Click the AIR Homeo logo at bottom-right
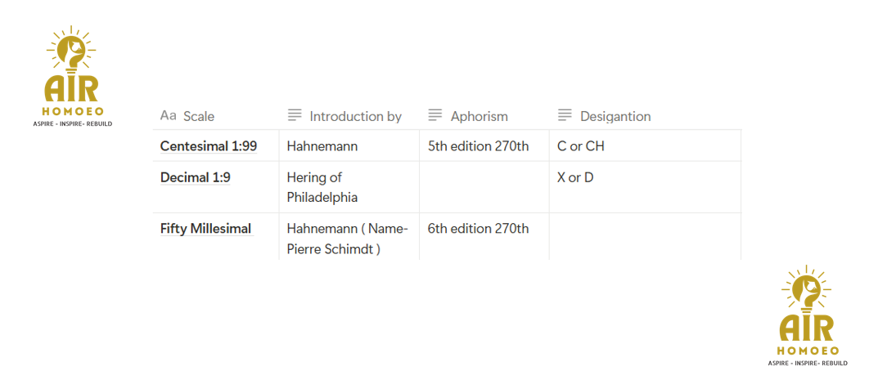The image size is (887, 384). pyautogui.click(x=807, y=315)
